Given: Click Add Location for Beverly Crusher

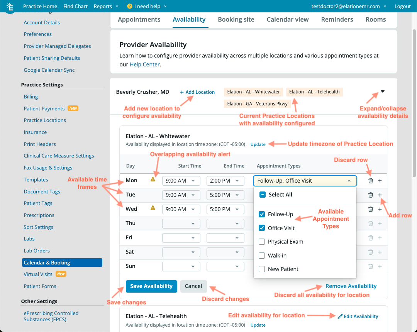Looking at the screenshot, I should [x=197, y=92].
